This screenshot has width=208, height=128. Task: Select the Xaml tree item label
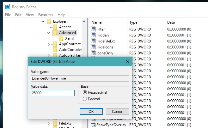point(69,38)
